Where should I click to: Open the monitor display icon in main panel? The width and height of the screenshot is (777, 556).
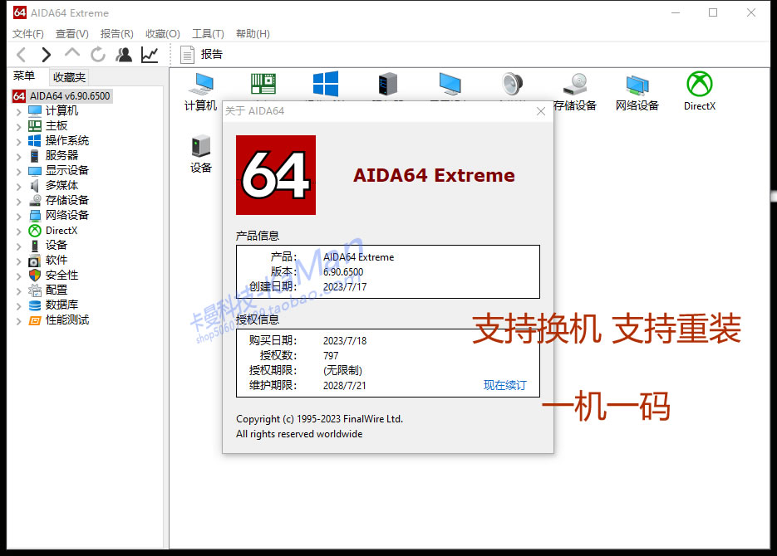coord(450,84)
